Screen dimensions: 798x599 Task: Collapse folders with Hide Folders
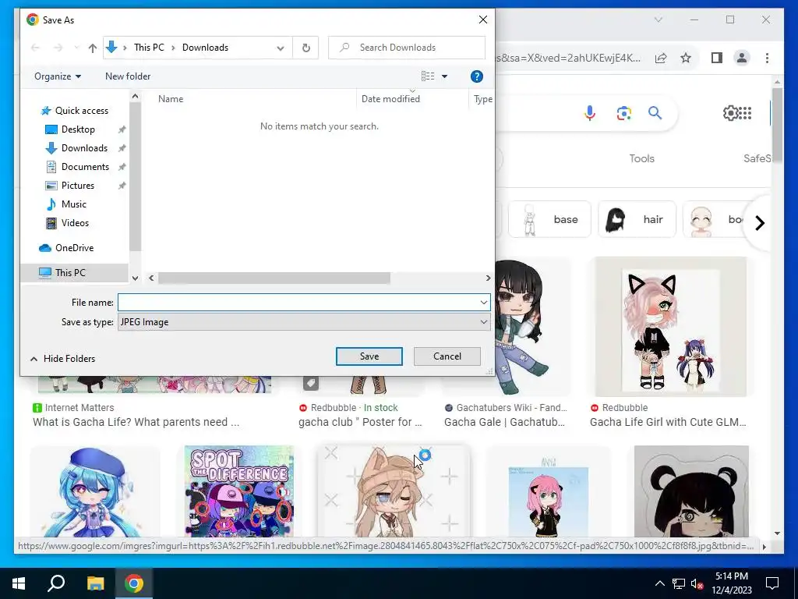pos(63,359)
